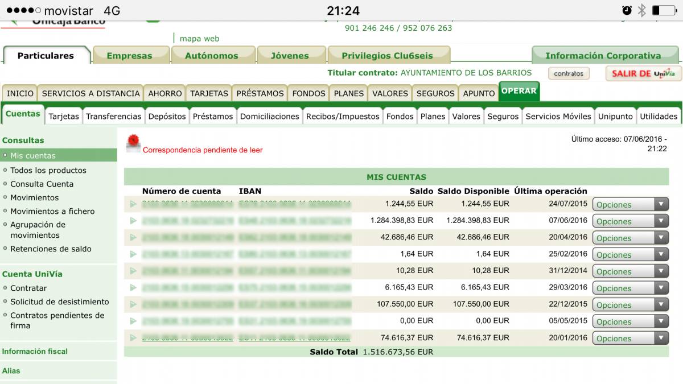Click the arrow icon beside the 0,00 EUR account
This screenshot has width=683, height=384.
point(133,321)
